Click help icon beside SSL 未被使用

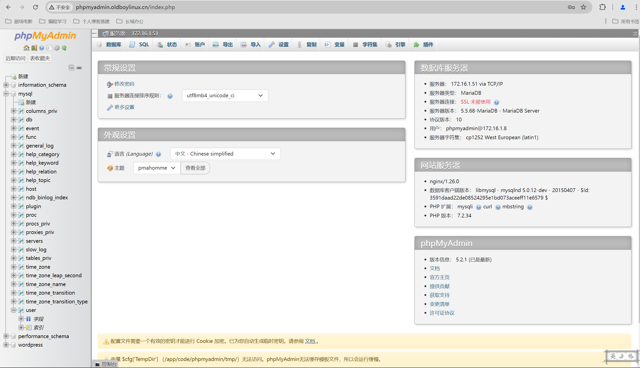496,102
